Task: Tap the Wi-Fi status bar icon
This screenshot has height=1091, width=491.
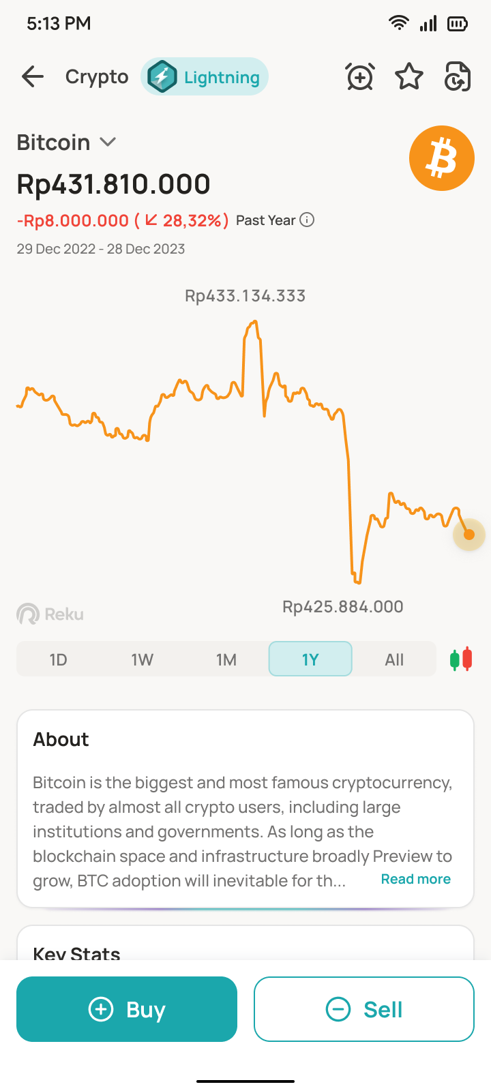Action: [398, 23]
